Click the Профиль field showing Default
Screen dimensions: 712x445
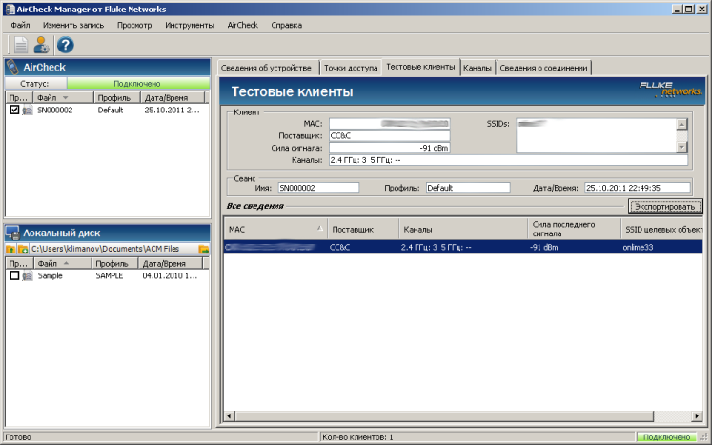468,188
